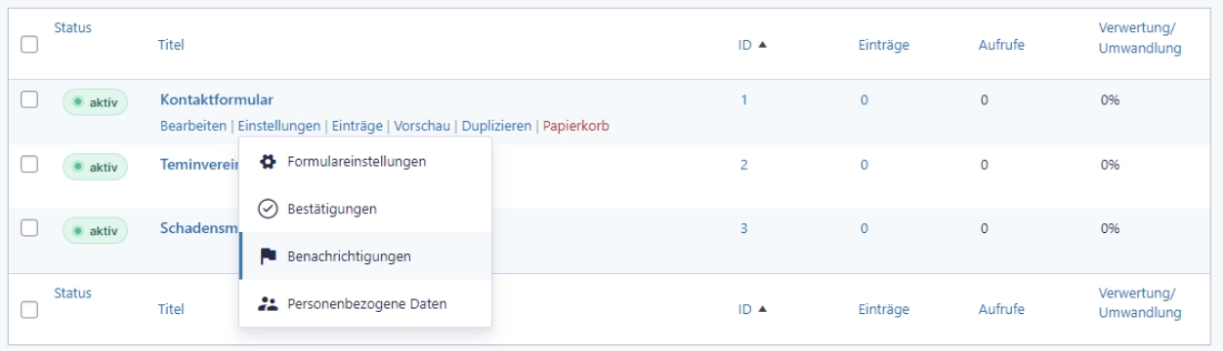Tick the checkbox for the Kontaktformular row
1223x351 pixels.
coord(29,99)
